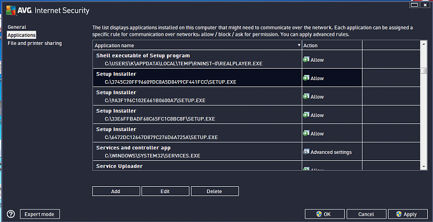This screenshot has height=222, width=433.
Task: Confirm settings with the OK button
Action: (x=324, y=215)
